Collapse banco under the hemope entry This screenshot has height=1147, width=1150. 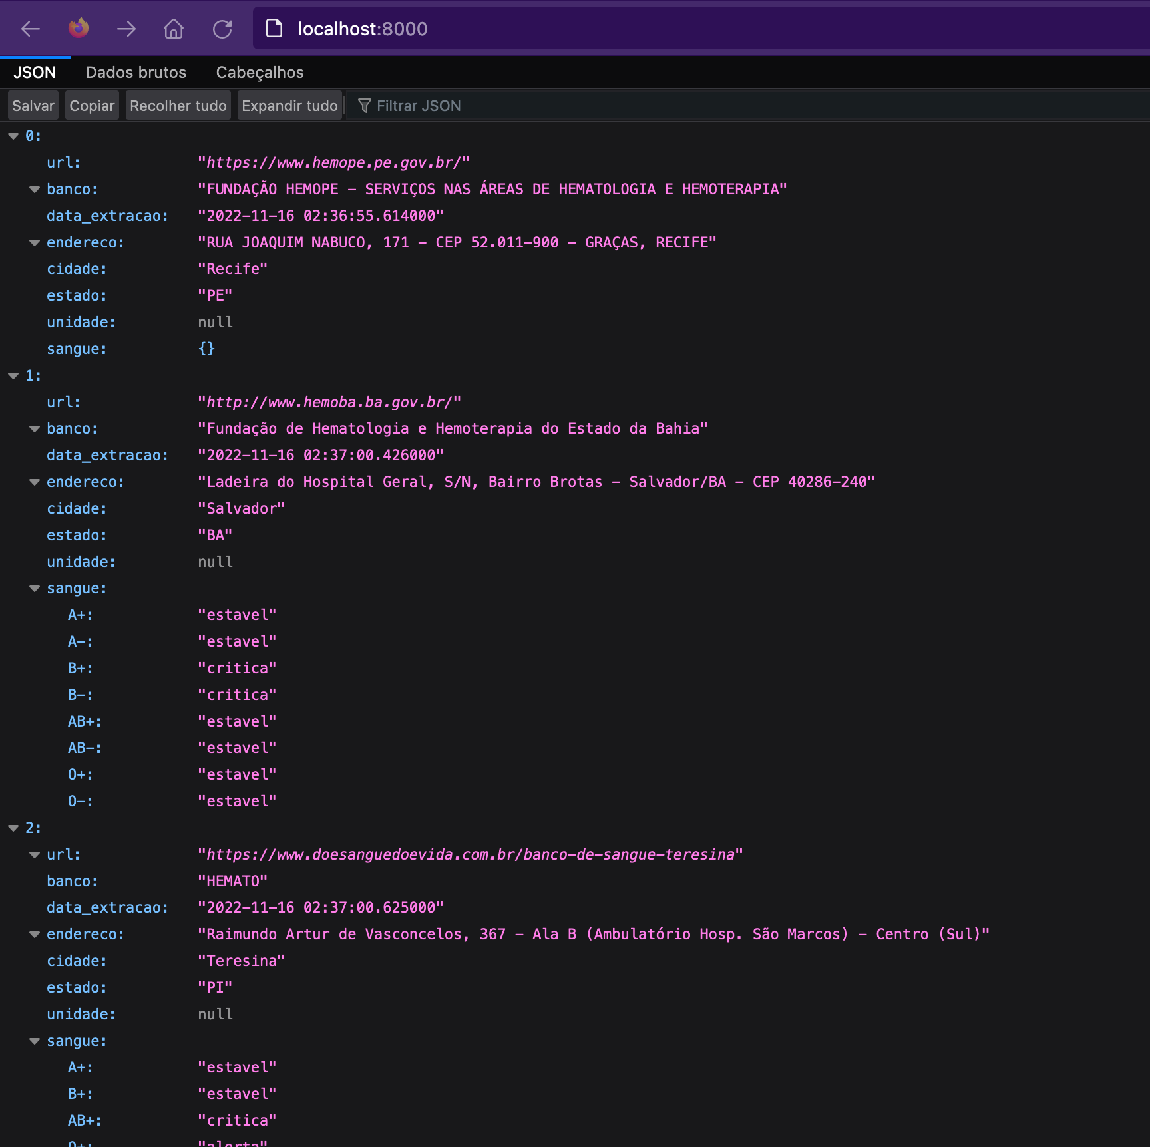(35, 189)
